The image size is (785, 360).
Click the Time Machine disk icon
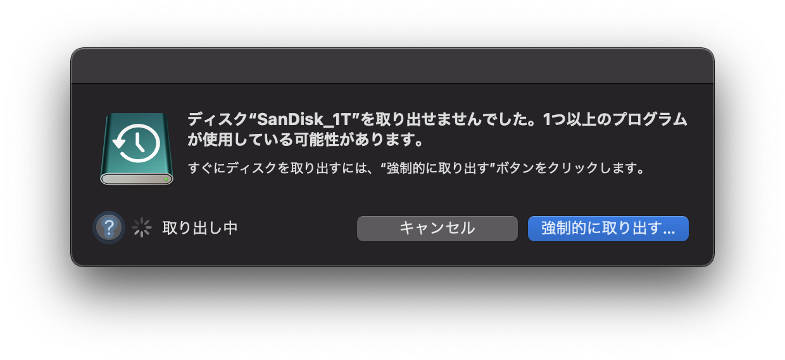pyautogui.click(x=137, y=149)
